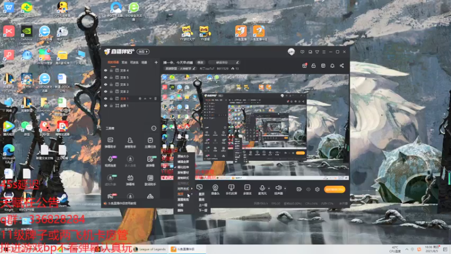Open the notification bell icon
The width and height of the screenshot is (451, 254).
[332, 65]
